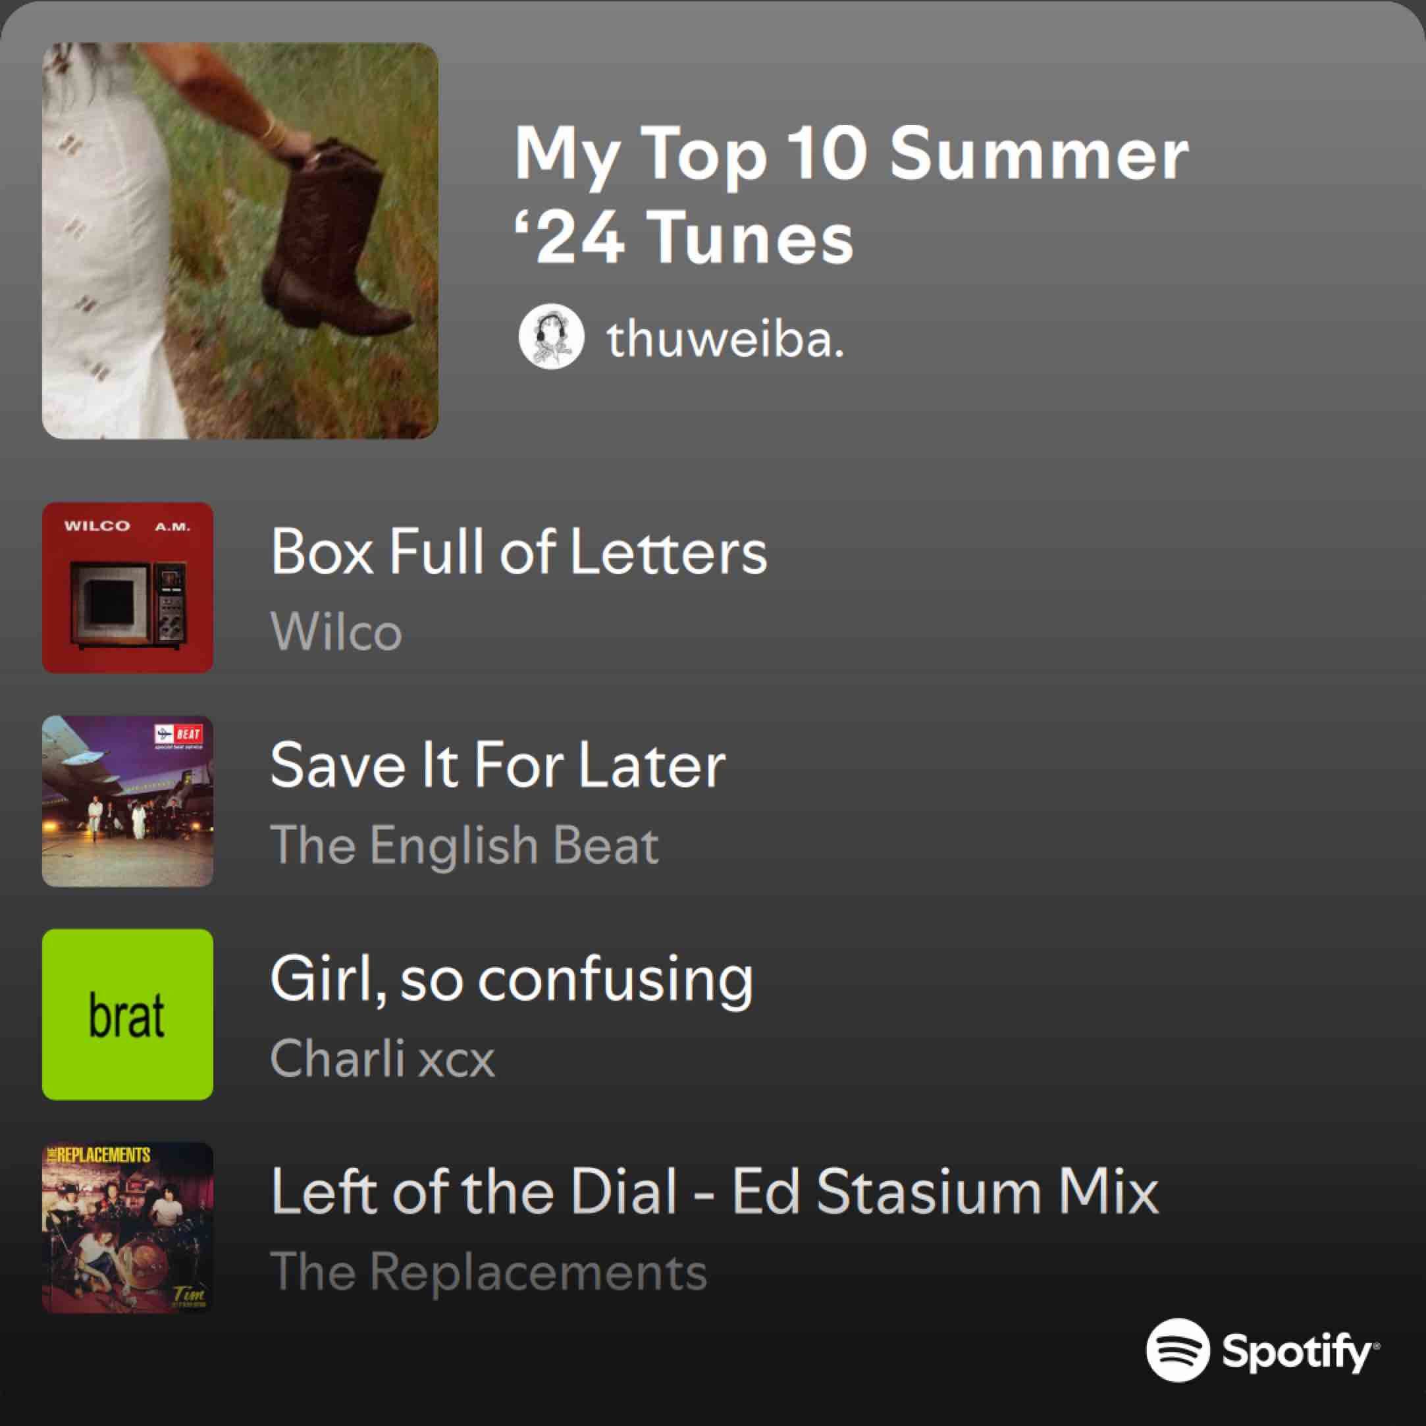Click the Wilco text on A.M. cover
1426x1426 pixels.
tap(97, 526)
